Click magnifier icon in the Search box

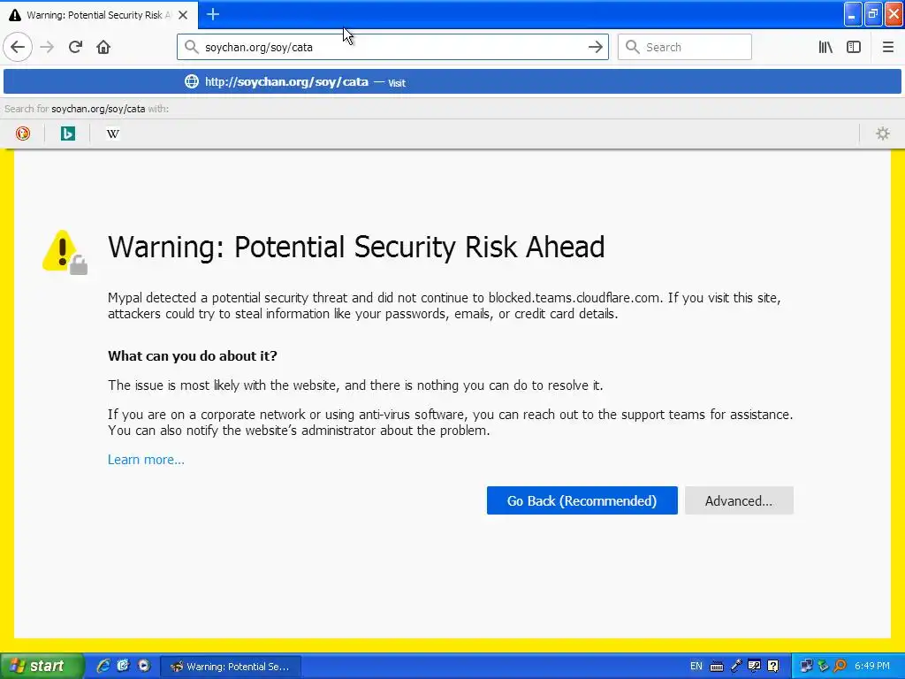click(633, 47)
